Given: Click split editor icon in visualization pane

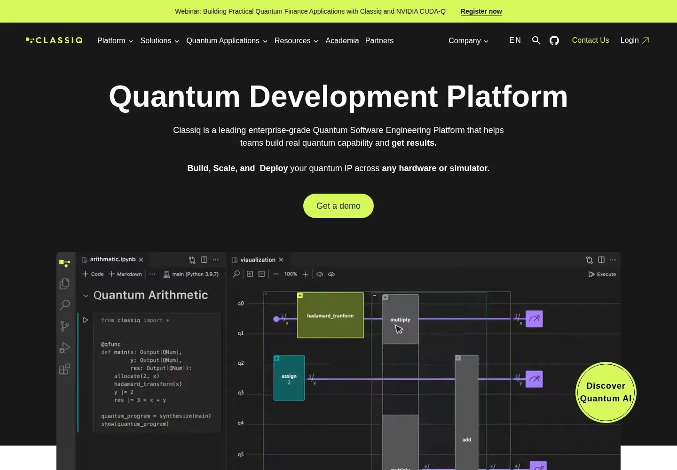Looking at the screenshot, I should pos(601,260).
